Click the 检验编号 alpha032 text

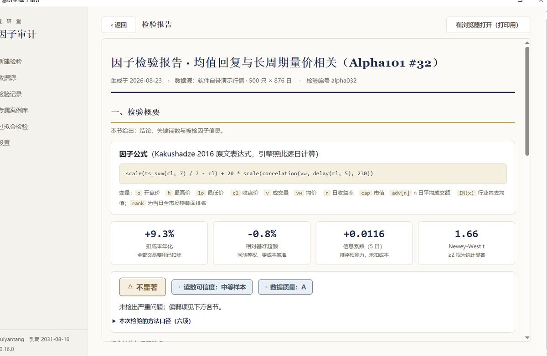331,81
